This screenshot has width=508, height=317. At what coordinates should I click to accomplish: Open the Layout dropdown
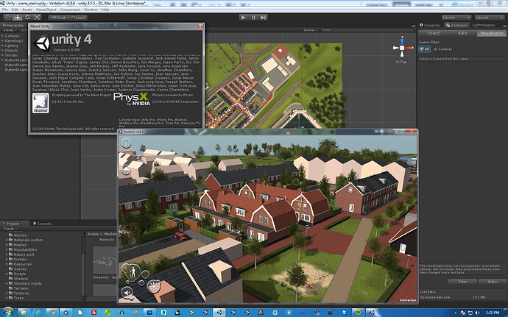489,18
